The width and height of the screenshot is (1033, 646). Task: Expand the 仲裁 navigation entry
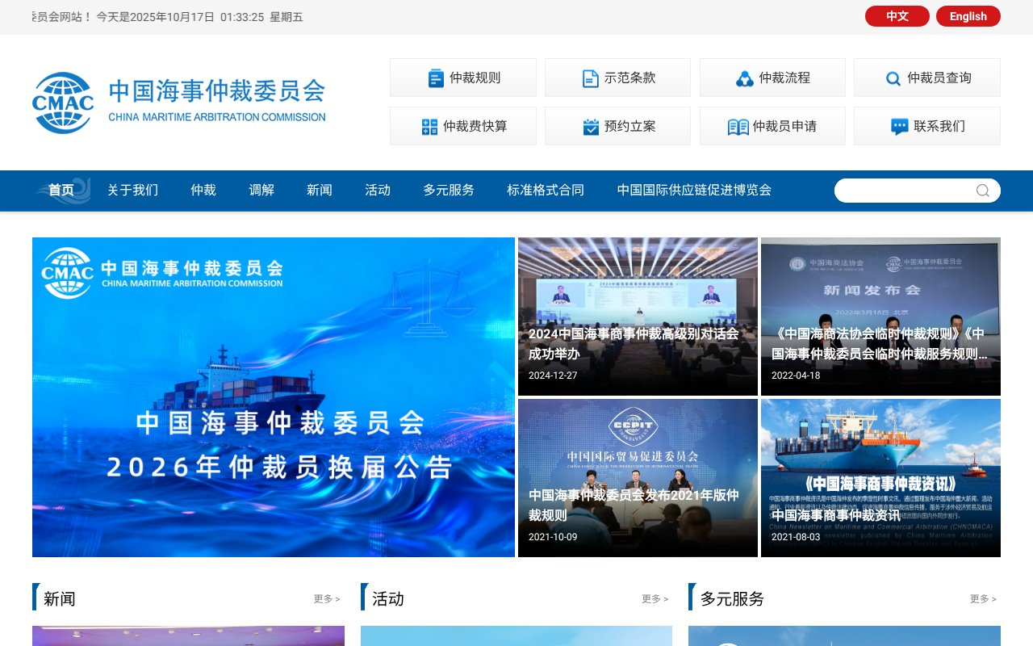coord(203,190)
